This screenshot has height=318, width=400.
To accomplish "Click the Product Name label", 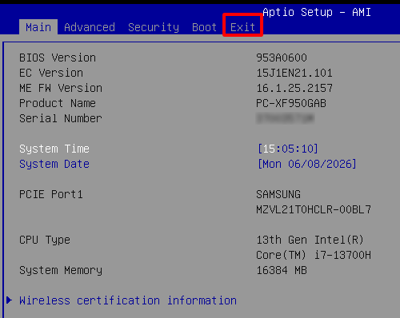I will pyautogui.click(x=58, y=103).
